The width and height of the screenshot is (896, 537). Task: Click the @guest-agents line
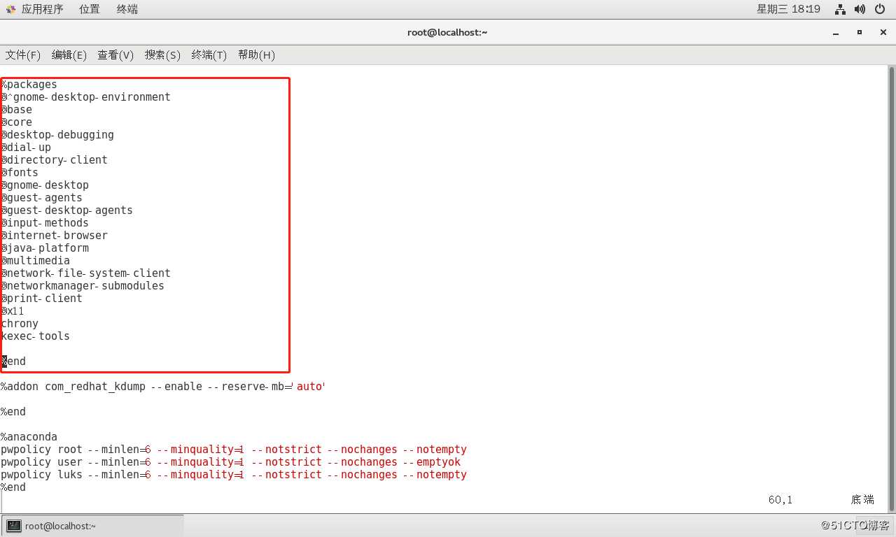coord(42,198)
